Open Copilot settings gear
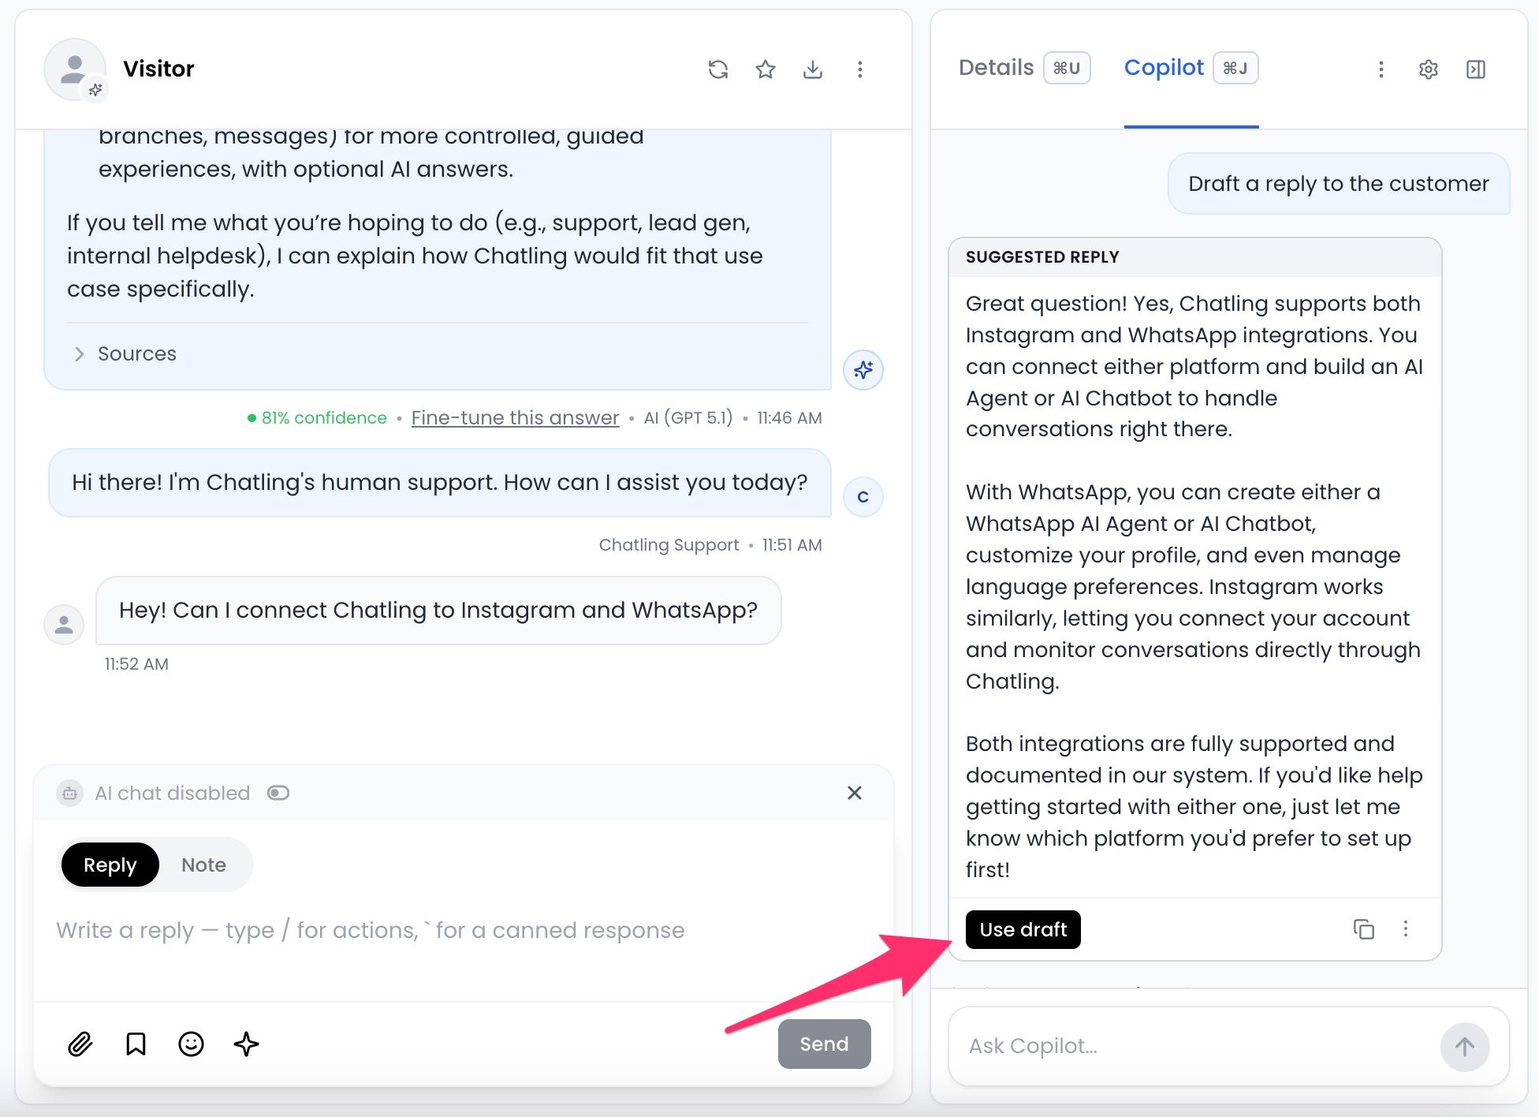The height and width of the screenshot is (1117, 1539). pos(1429,69)
